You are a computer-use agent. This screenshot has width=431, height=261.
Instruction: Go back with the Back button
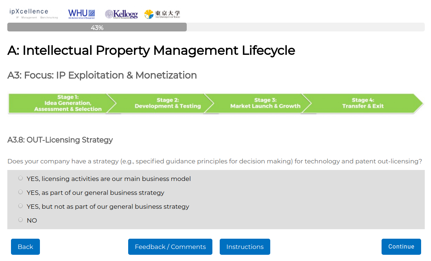tap(25, 247)
